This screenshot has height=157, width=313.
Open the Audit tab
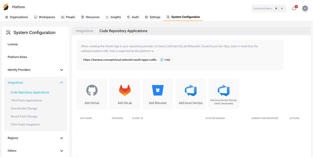(133, 17)
